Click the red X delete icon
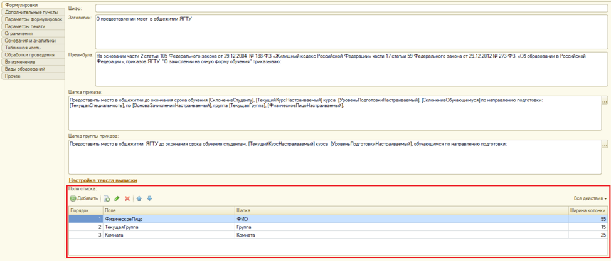This screenshot has width=611, height=261. pyautogui.click(x=127, y=198)
